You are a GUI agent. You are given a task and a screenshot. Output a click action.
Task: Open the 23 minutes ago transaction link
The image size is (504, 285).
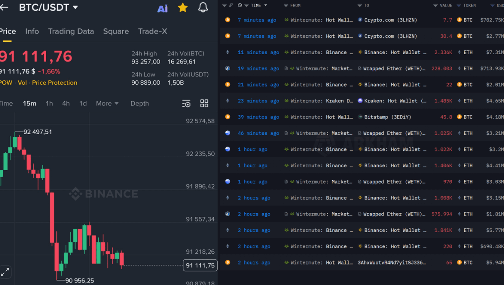click(258, 101)
